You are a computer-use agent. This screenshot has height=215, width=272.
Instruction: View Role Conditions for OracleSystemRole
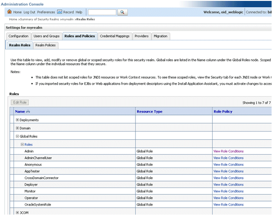pyautogui.click(x=228, y=205)
